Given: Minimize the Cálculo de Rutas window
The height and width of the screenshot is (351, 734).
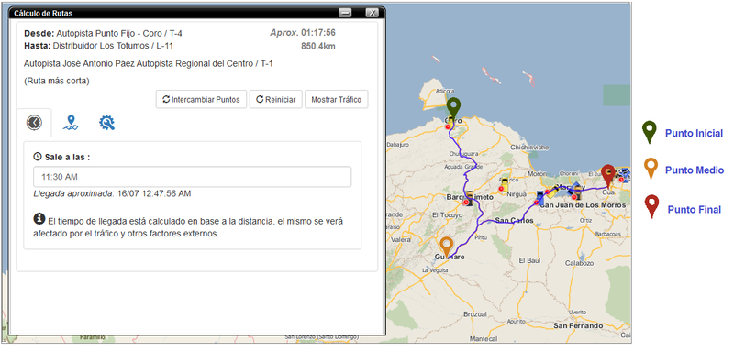Looking at the screenshot, I should (x=346, y=13).
